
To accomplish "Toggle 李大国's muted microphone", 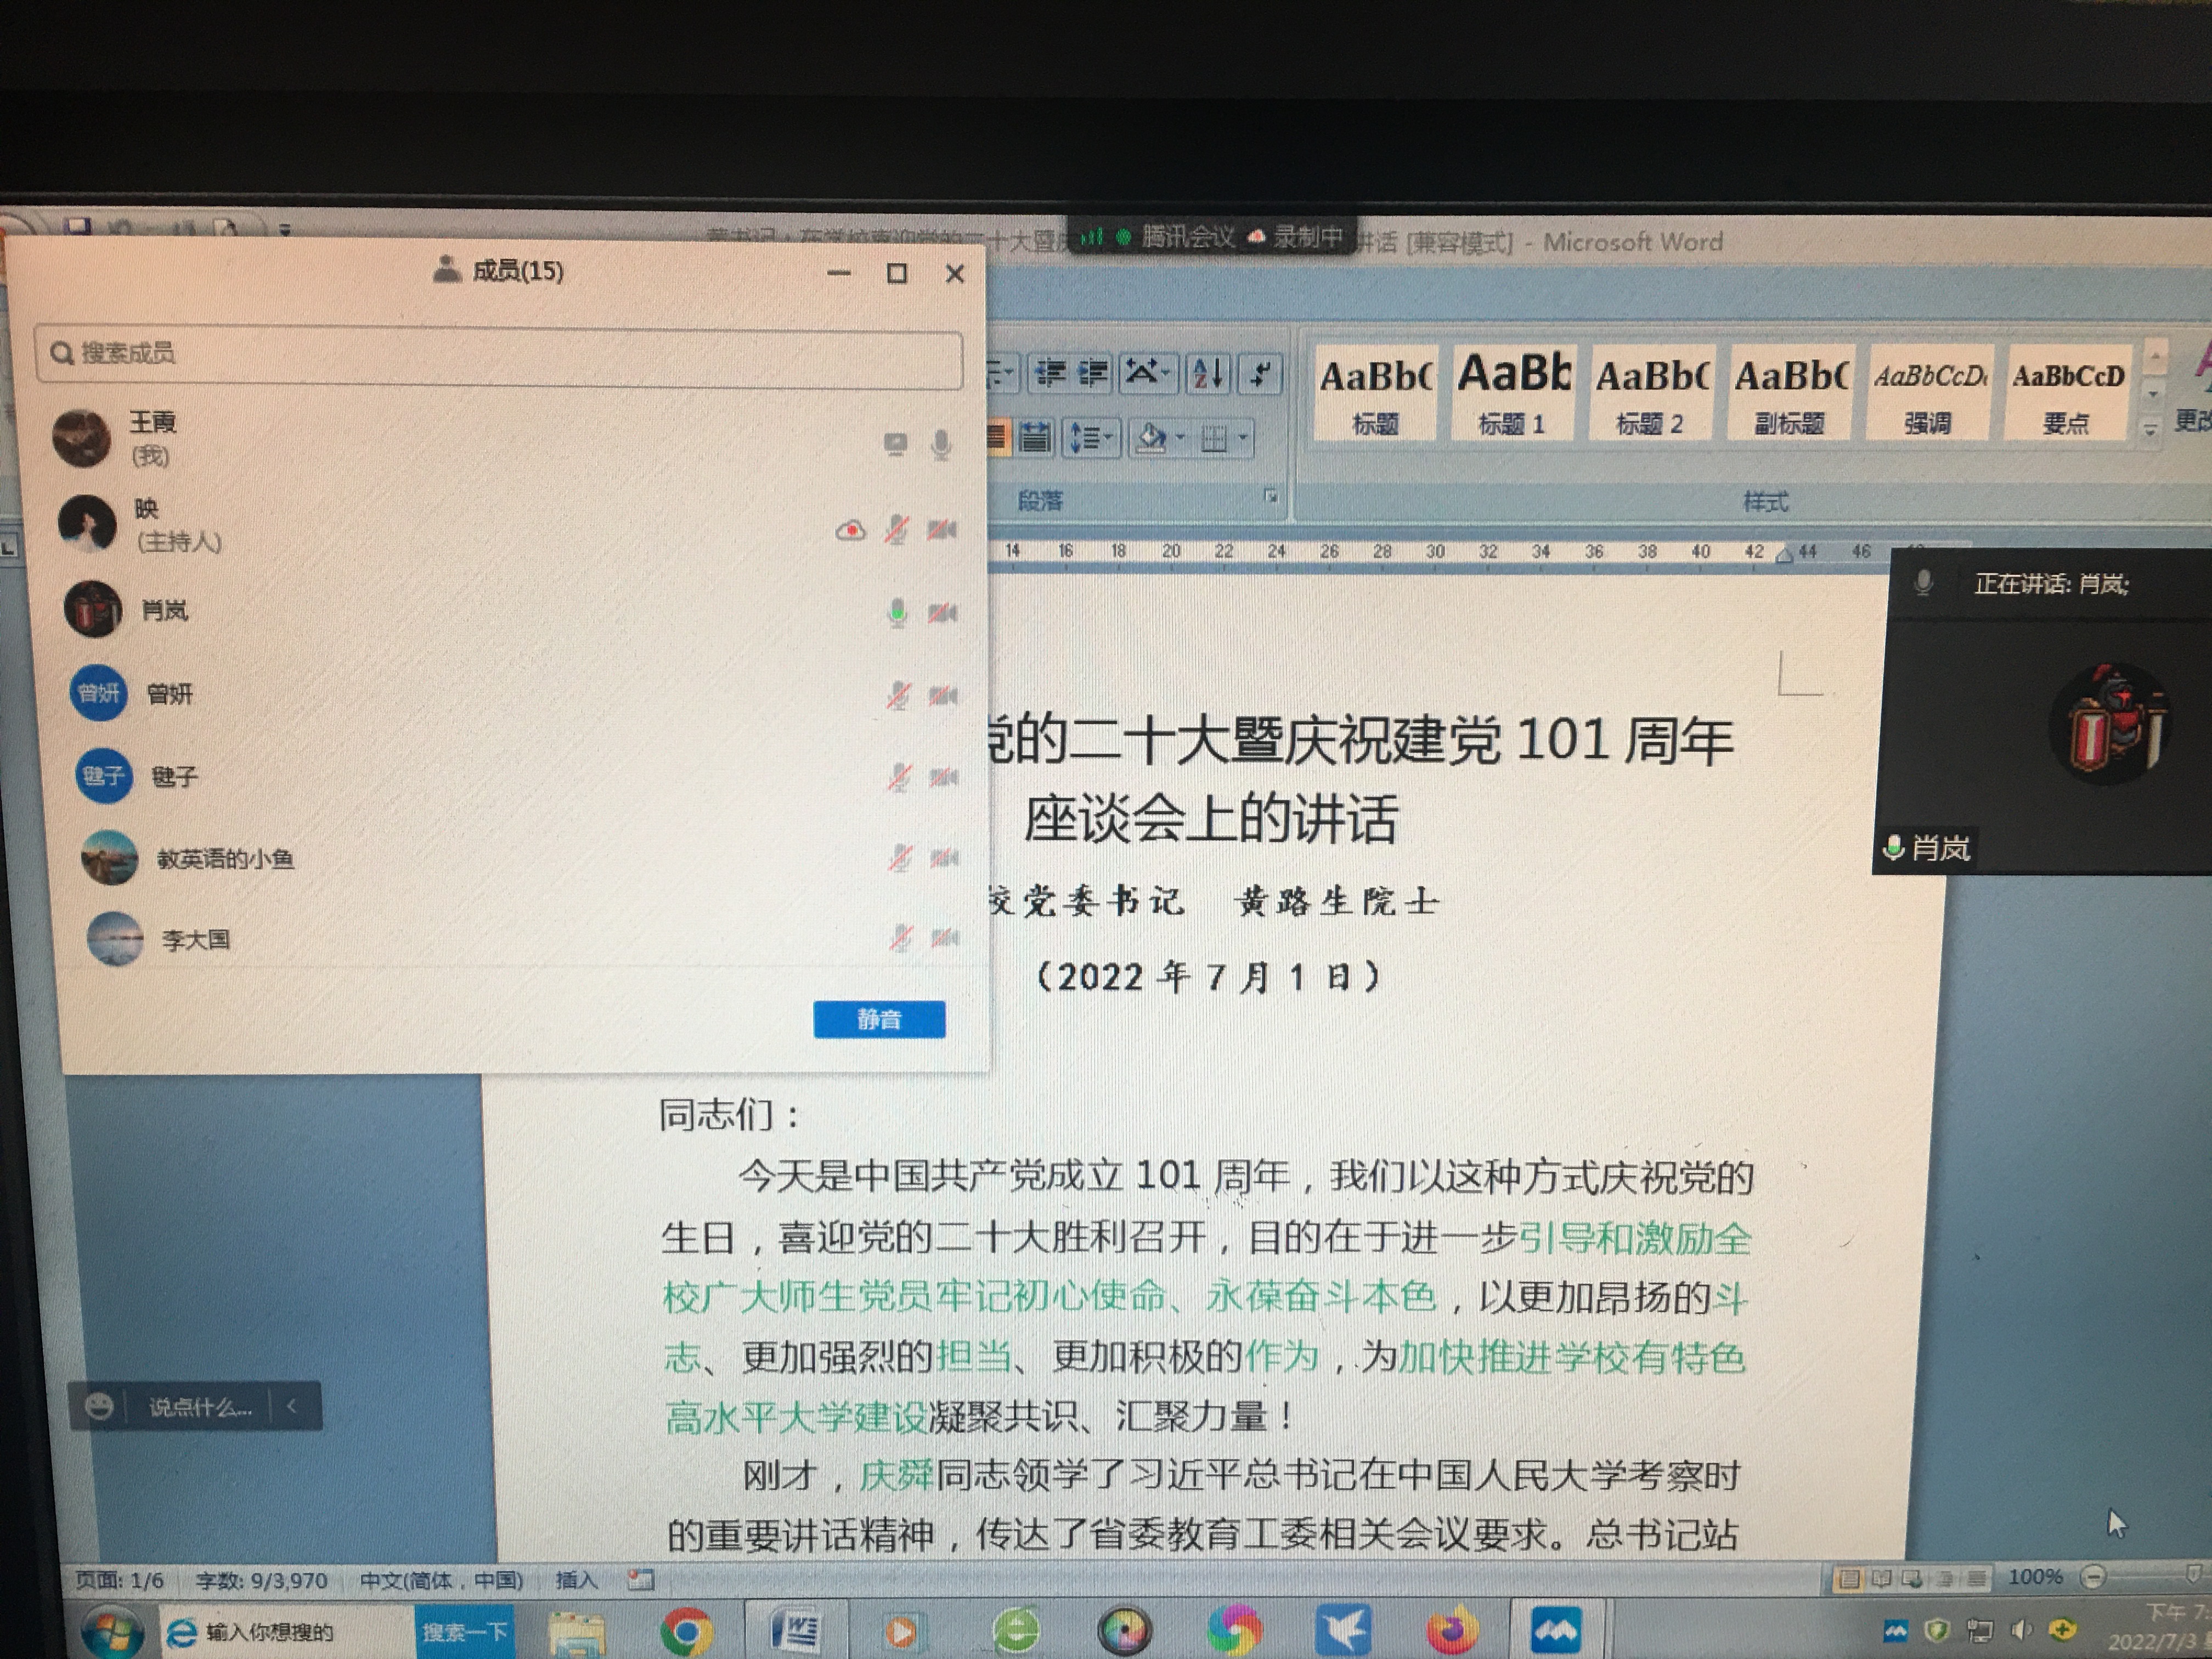I will pos(901,938).
